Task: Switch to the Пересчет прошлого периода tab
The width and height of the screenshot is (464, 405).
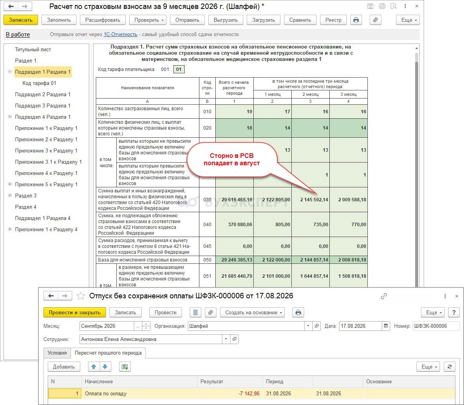Action: pos(108,353)
